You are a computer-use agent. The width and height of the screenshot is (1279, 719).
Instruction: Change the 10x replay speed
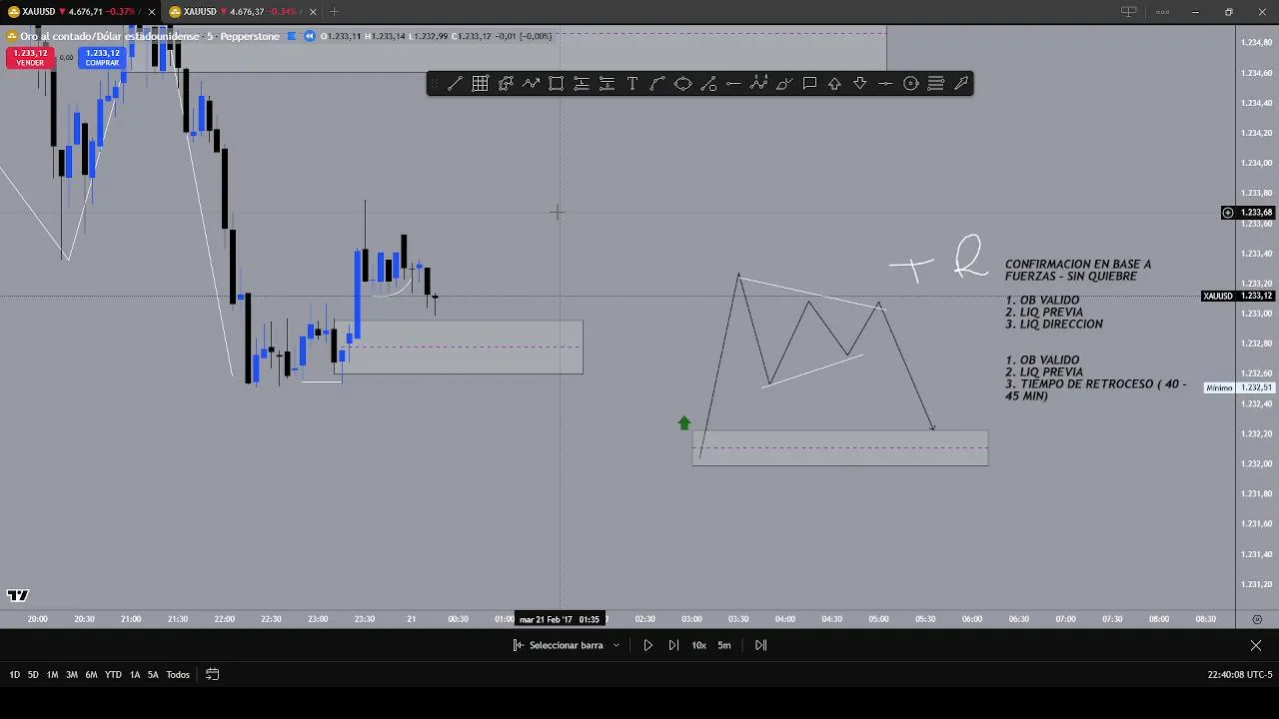pyautogui.click(x=698, y=645)
